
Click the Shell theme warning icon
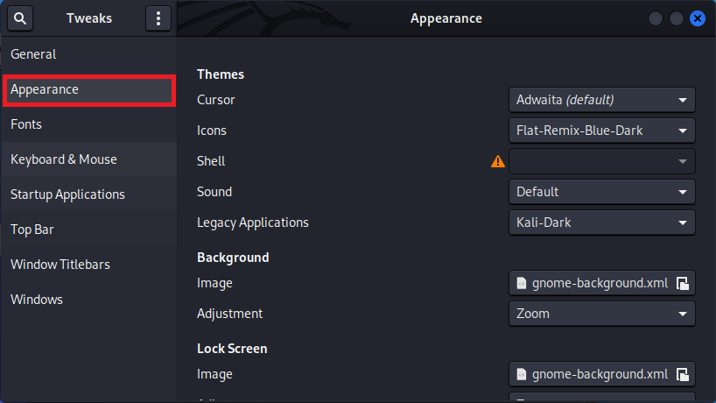(x=497, y=161)
